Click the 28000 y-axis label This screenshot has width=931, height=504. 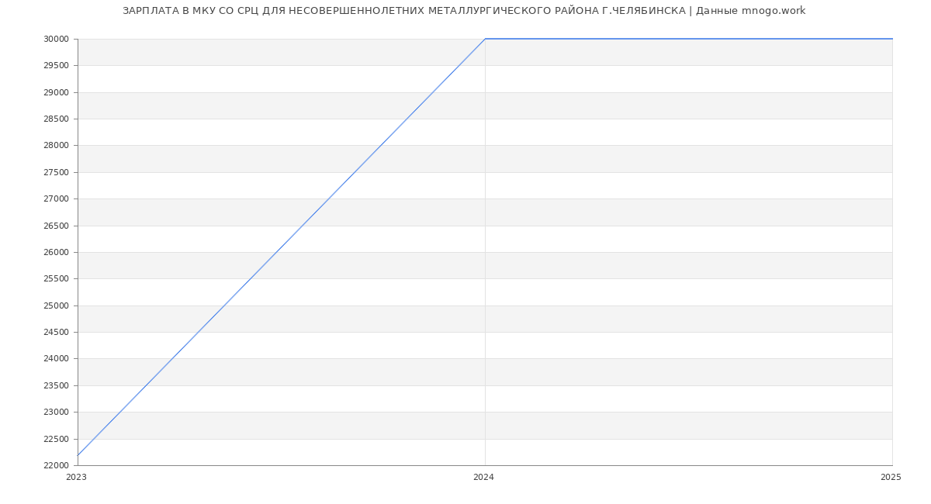(56, 146)
